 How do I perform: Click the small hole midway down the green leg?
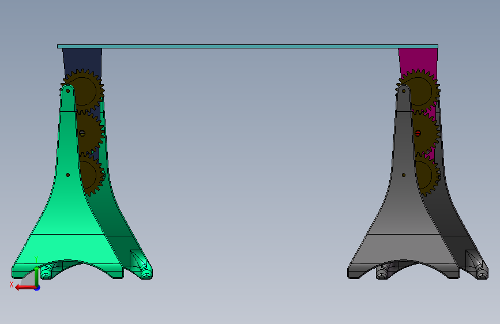coord(67,175)
